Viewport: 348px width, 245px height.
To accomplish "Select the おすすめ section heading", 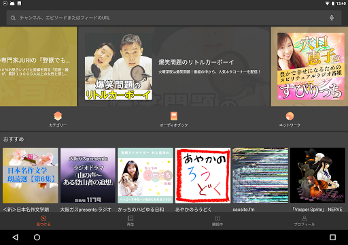I will point(14,139).
